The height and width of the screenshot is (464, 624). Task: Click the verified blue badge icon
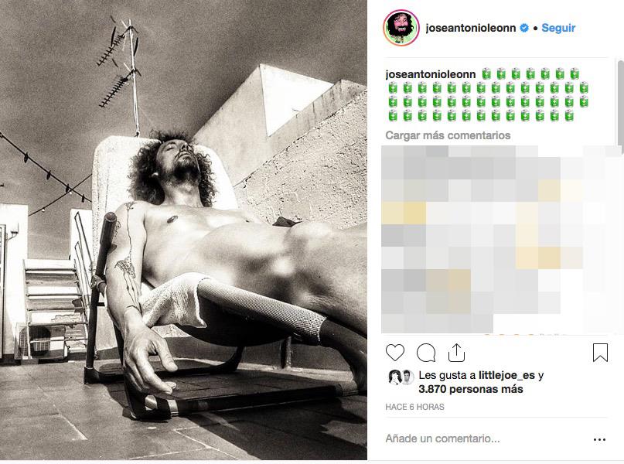click(x=524, y=28)
